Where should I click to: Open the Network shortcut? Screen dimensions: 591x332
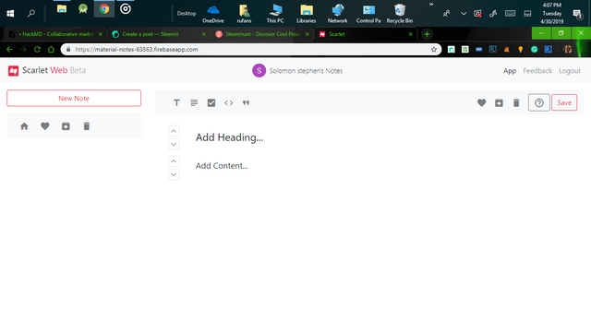(337, 14)
